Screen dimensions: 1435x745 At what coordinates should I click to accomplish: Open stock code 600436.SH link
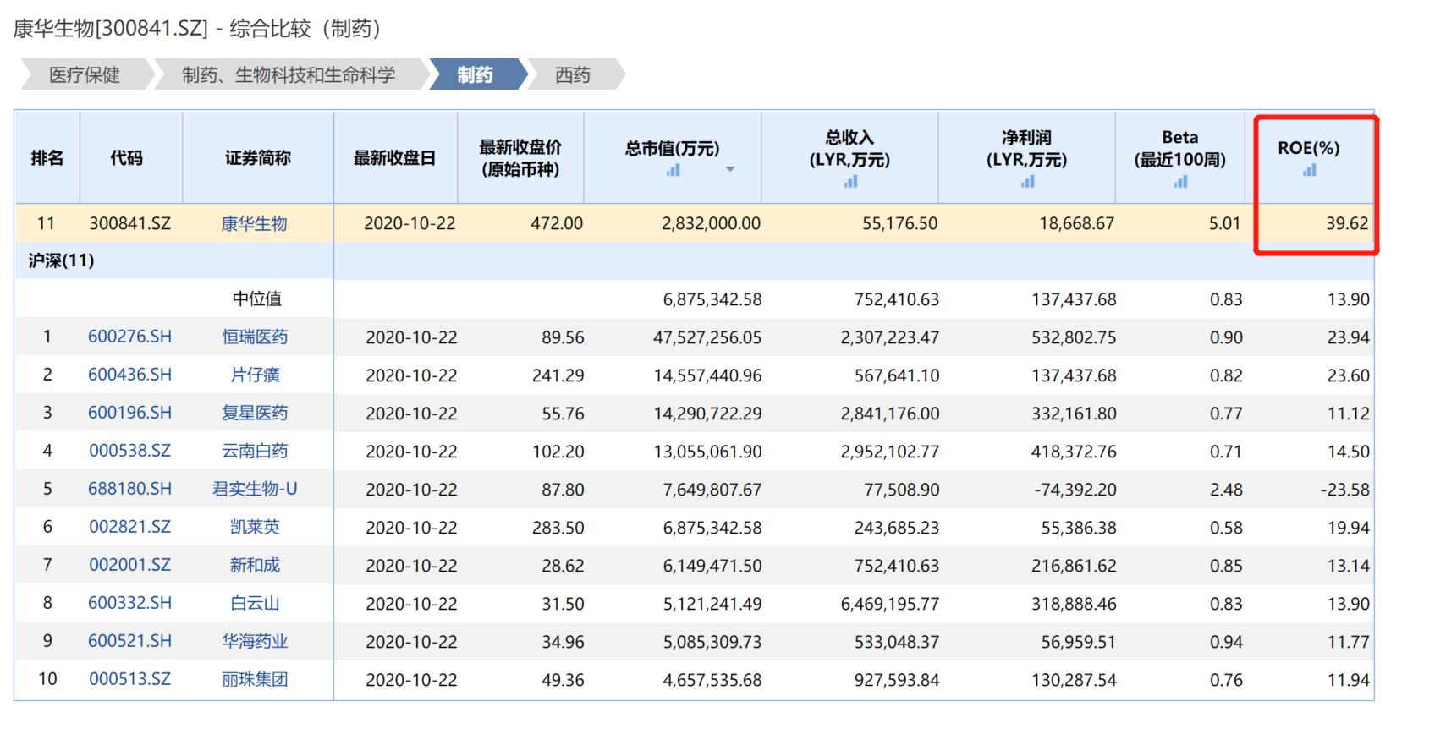click(x=129, y=375)
